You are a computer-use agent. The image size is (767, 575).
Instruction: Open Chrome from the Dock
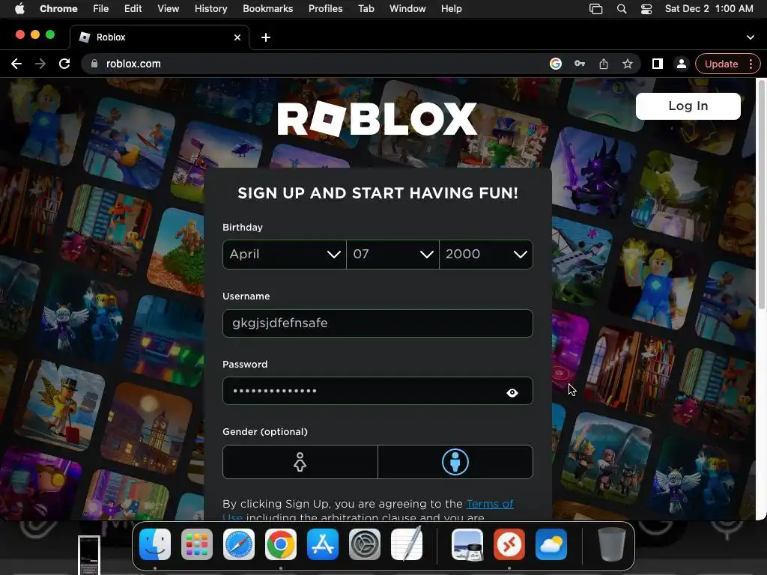tap(281, 544)
